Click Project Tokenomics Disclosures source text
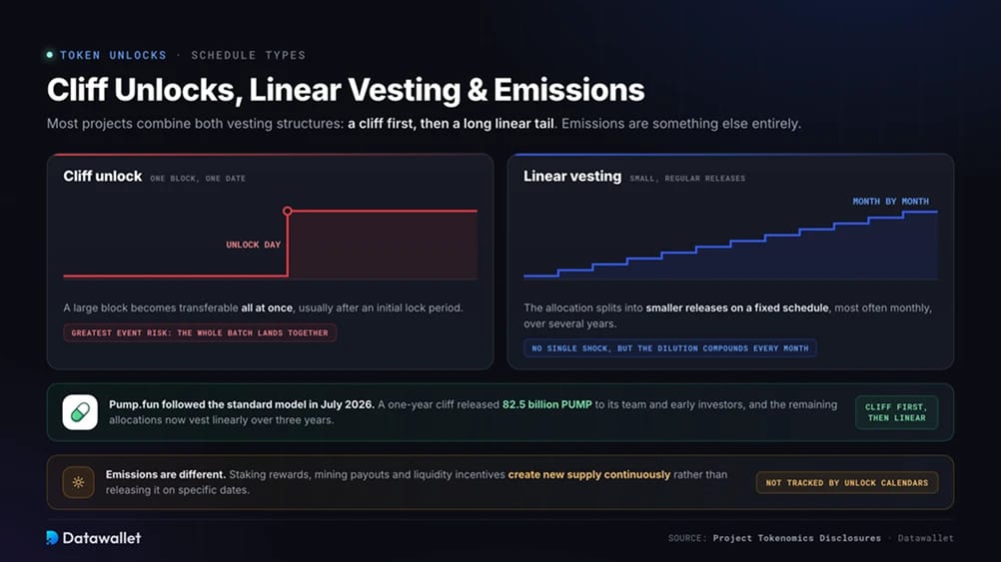 (x=797, y=538)
